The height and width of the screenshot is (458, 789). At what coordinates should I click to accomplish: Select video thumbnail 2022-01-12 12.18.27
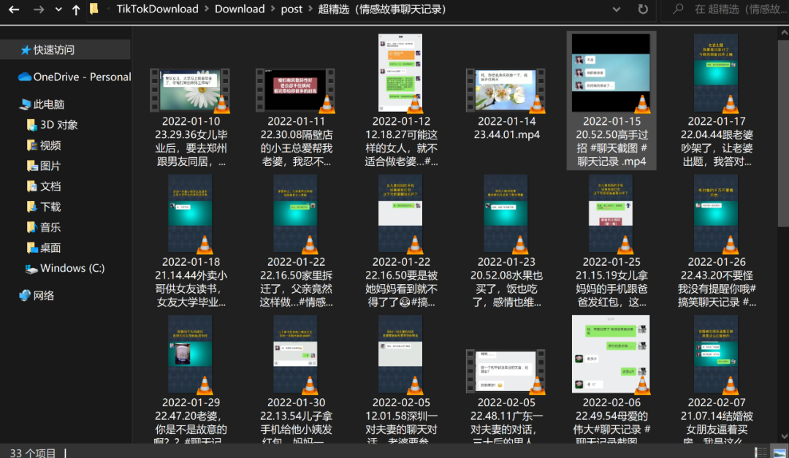pyautogui.click(x=400, y=73)
